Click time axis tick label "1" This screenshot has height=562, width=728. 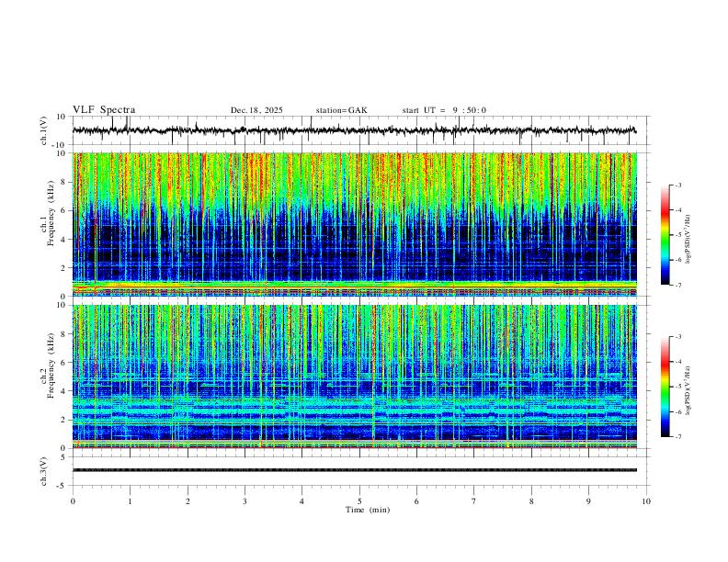pos(130,501)
